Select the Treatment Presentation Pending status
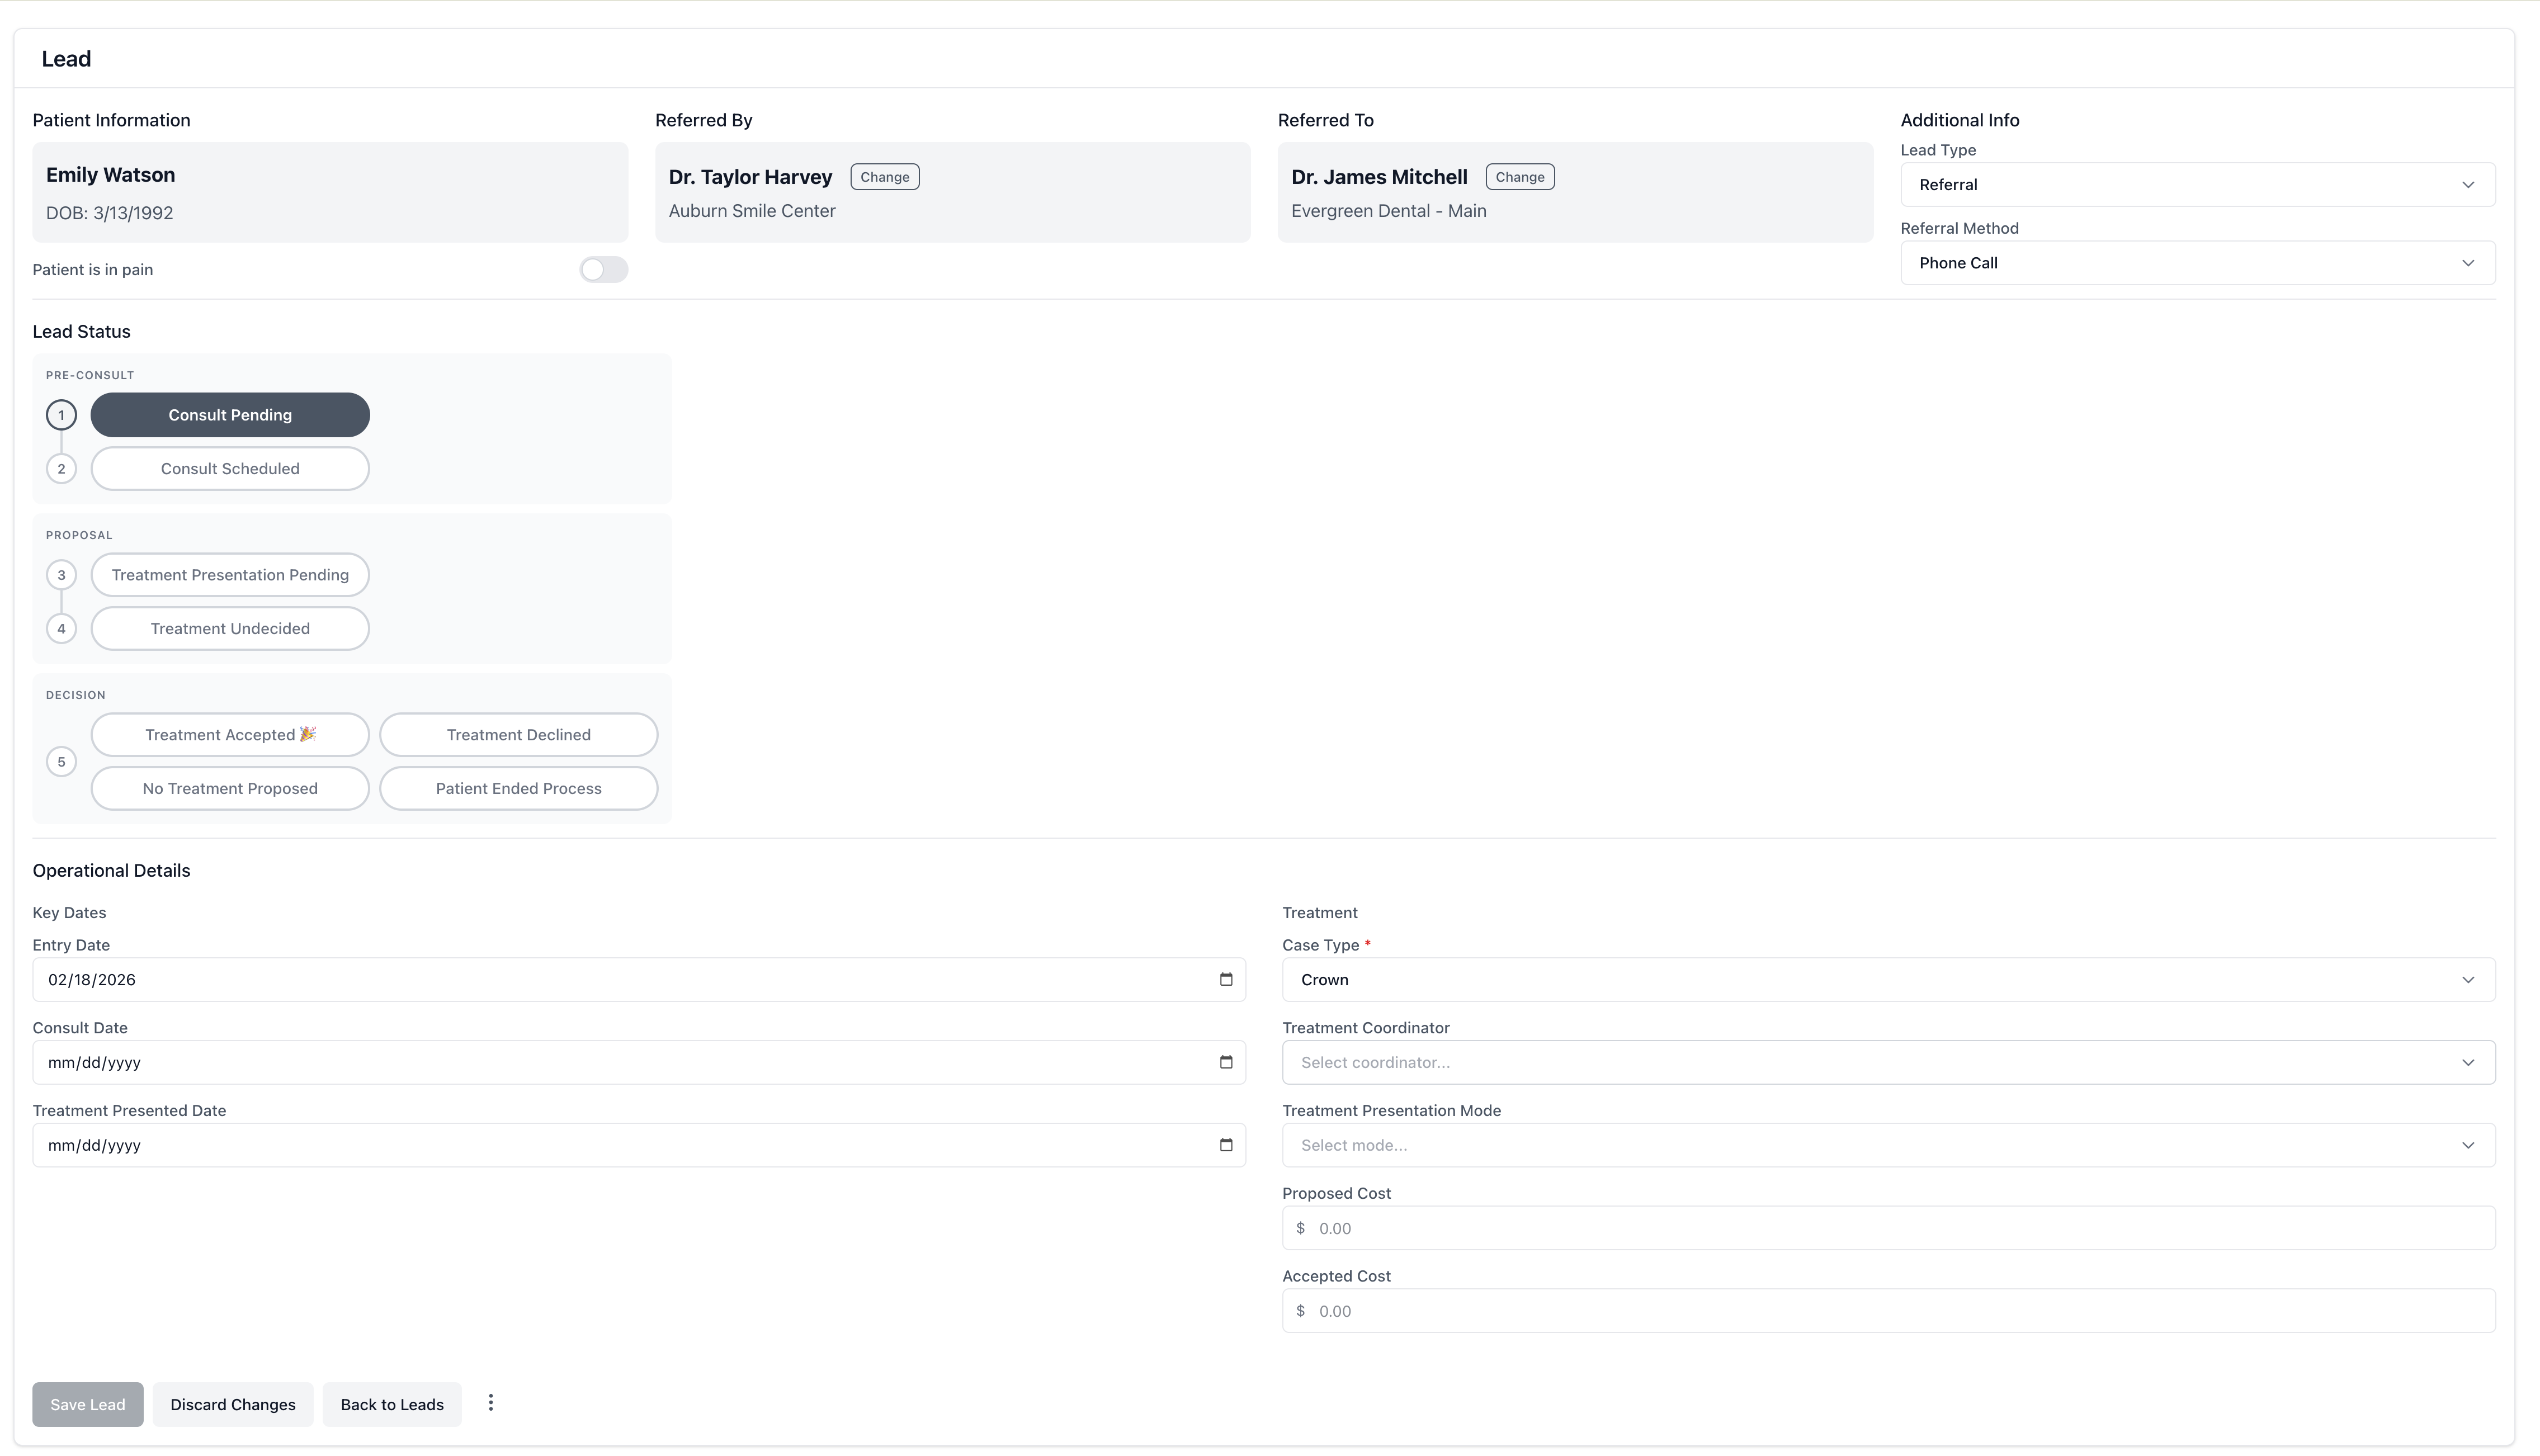The width and height of the screenshot is (2540, 1456). tap(229, 574)
